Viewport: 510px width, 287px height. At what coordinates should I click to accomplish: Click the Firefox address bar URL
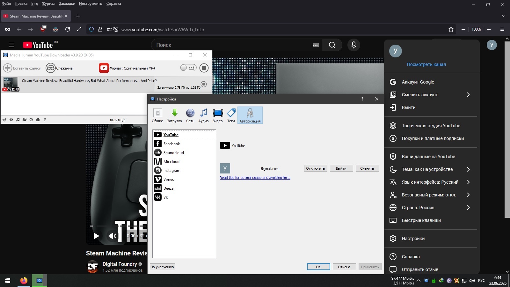(163, 30)
